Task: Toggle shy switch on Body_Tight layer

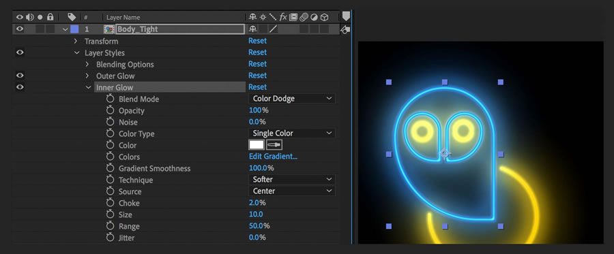Action: pyautogui.click(x=252, y=29)
